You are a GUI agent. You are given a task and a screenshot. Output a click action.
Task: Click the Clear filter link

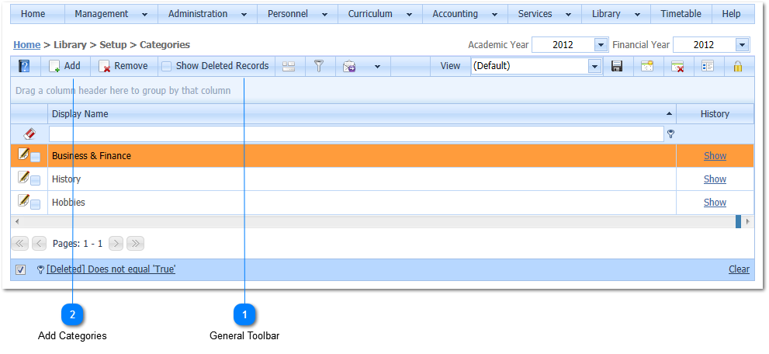click(739, 269)
